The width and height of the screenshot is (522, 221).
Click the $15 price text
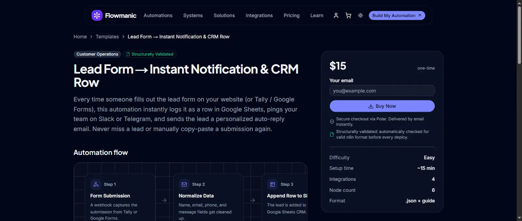click(x=338, y=66)
